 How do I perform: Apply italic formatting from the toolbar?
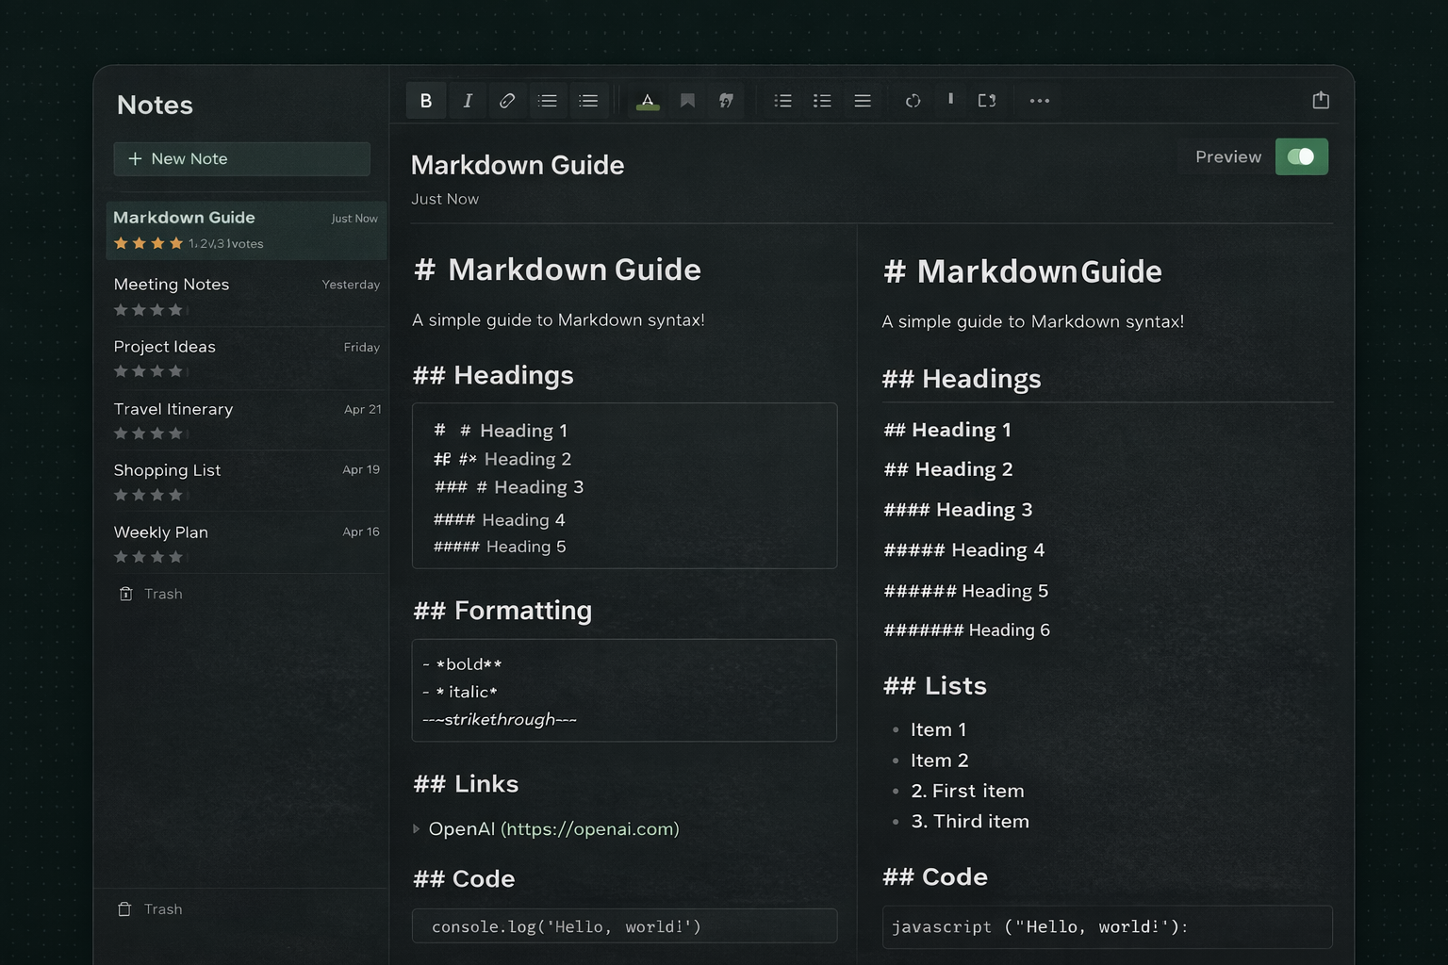click(x=467, y=101)
